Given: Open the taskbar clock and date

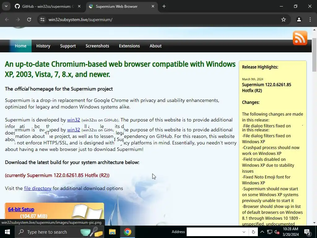Looking at the screenshot, I should 290,232.
